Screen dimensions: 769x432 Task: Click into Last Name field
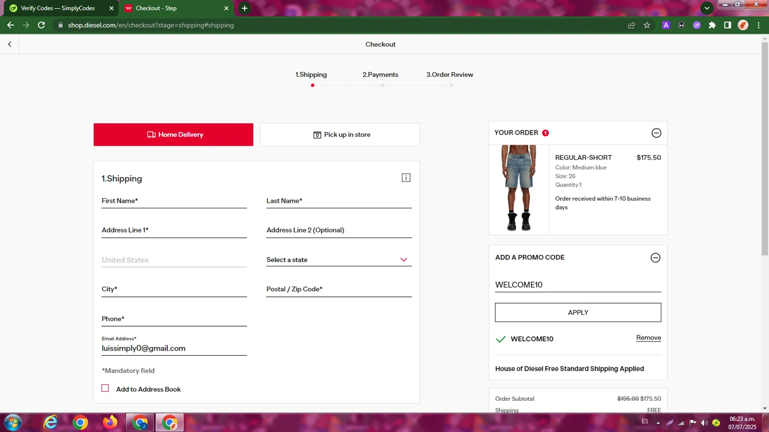pyautogui.click(x=339, y=201)
